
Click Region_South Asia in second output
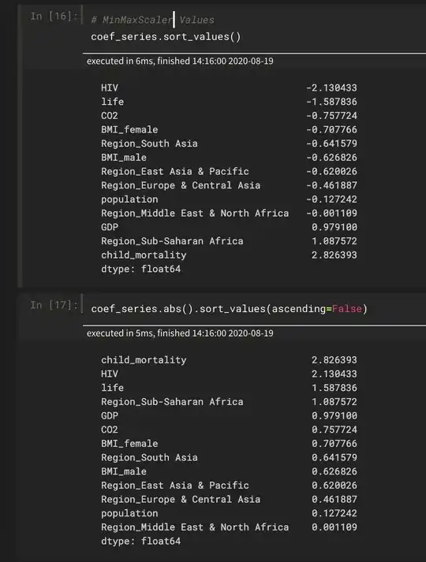click(x=149, y=458)
